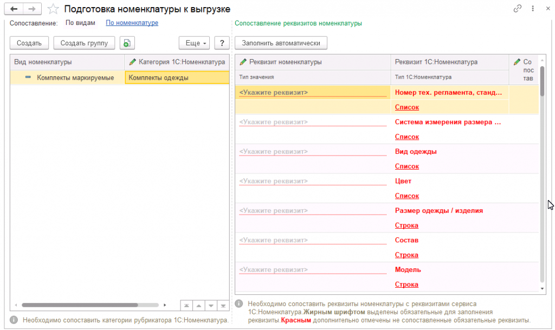This screenshot has width=555, height=330.
Task: Click the Создать группу button
Action: (x=84, y=43)
